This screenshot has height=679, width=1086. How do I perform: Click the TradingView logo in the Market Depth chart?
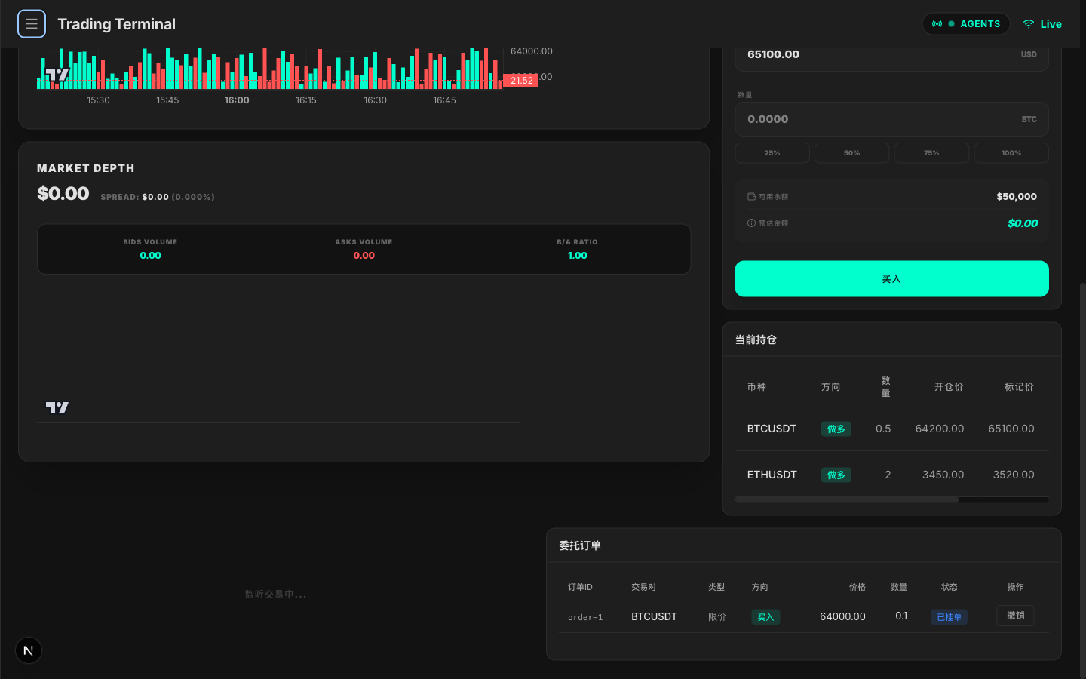click(57, 407)
